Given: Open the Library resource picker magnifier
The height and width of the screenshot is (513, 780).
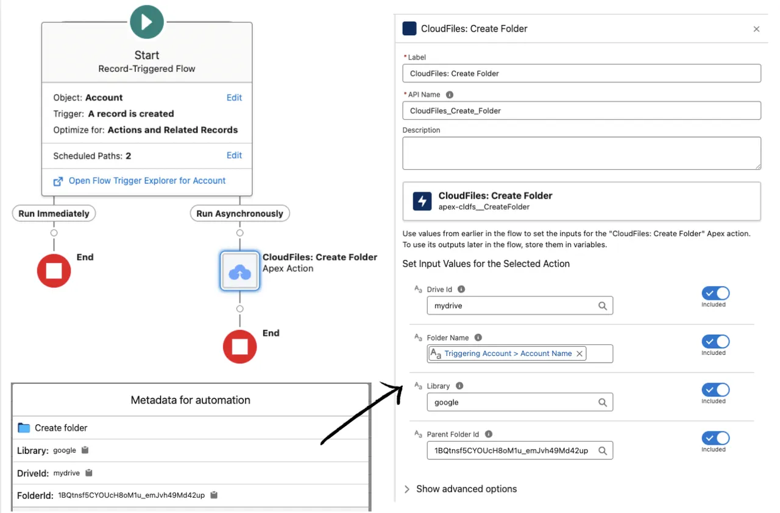Looking at the screenshot, I should coord(603,402).
